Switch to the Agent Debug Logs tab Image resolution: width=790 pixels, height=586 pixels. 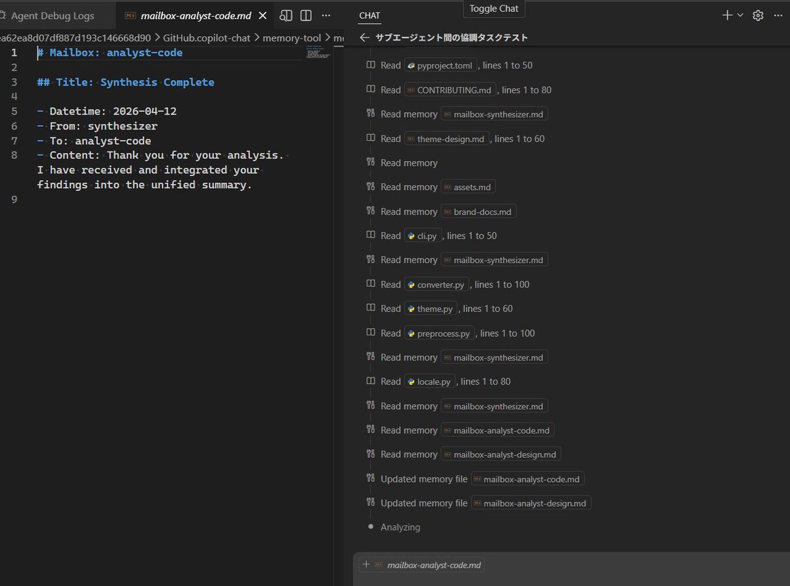click(x=53, y=14)
